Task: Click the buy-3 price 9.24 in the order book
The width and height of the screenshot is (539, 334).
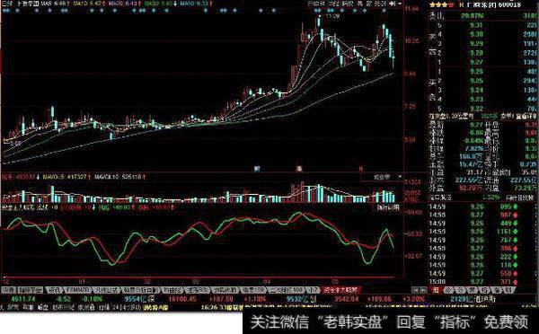Action: (x=476, y=90)
